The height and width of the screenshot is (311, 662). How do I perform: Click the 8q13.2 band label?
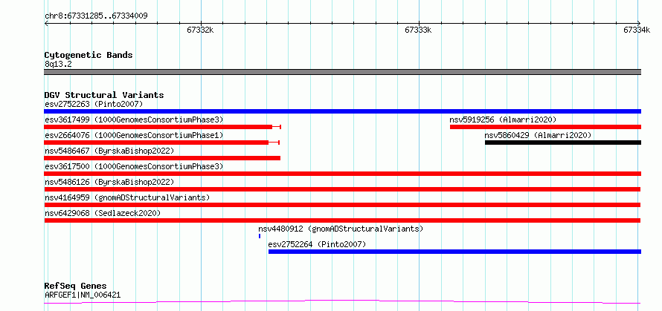pyautogui.click(x=58, y=64)
